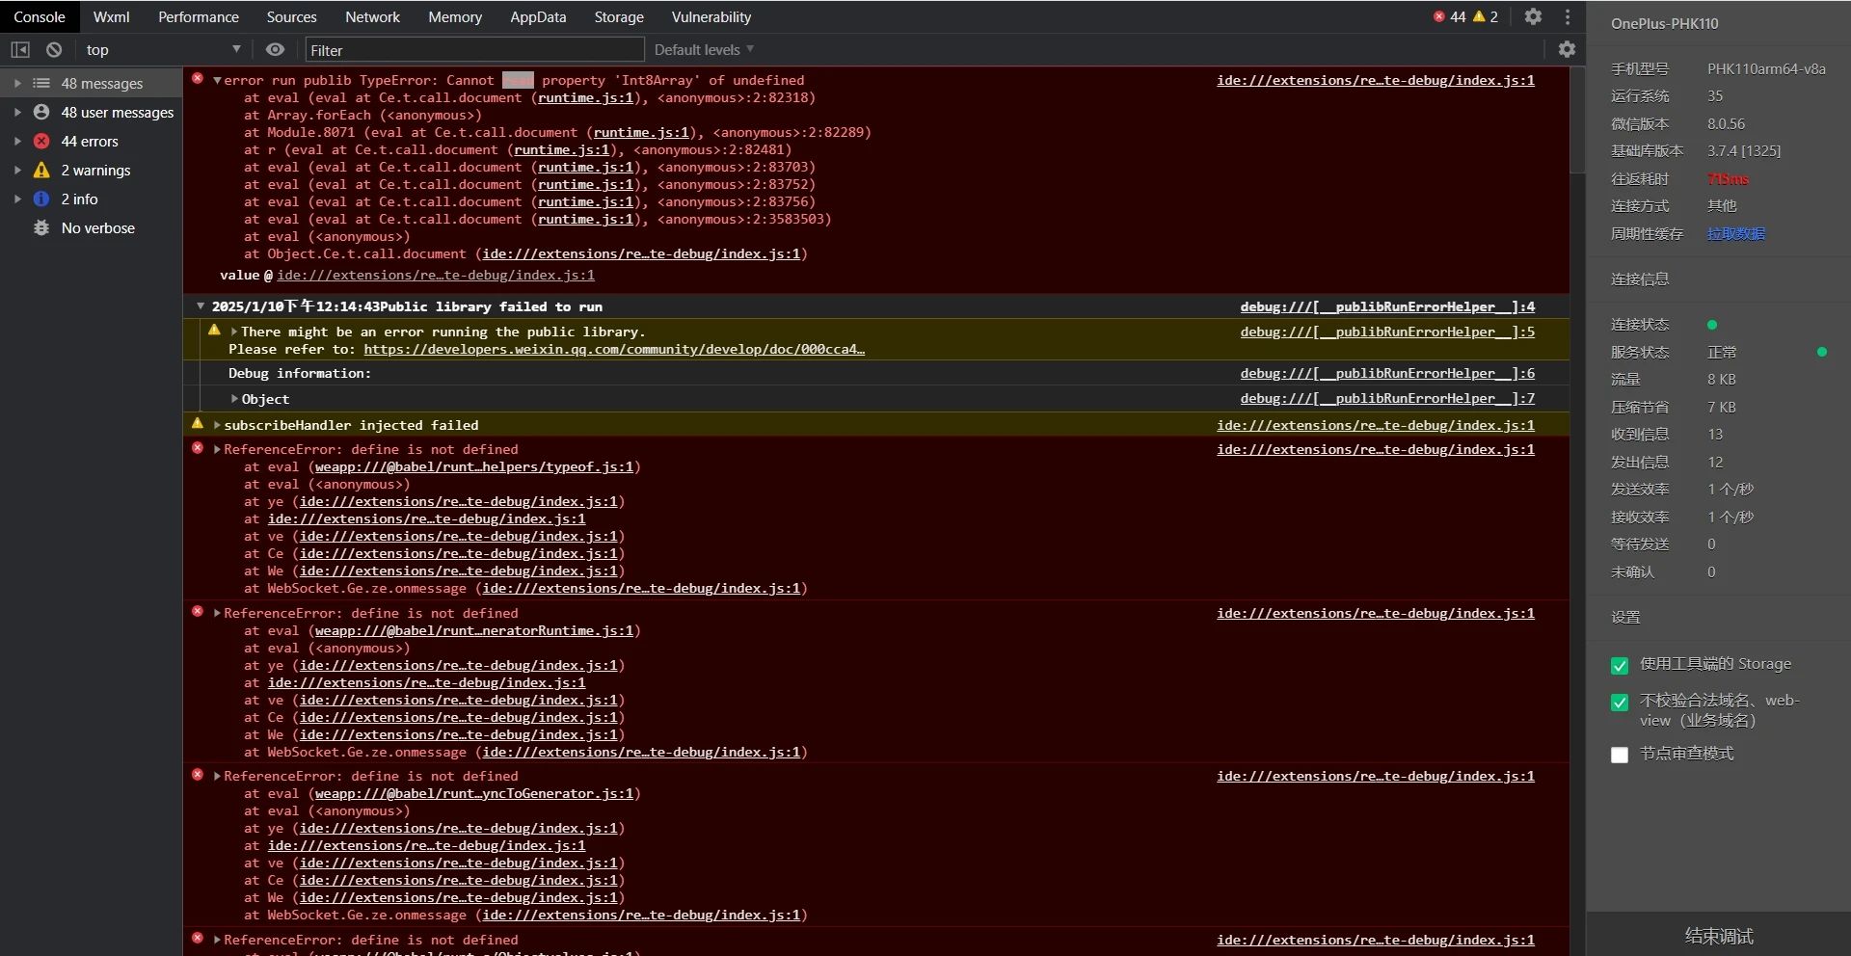1851x956 pixels.
Task: Disable '使用工具端的 Storage' checkbox
Action: click(x=1620, y=665)
